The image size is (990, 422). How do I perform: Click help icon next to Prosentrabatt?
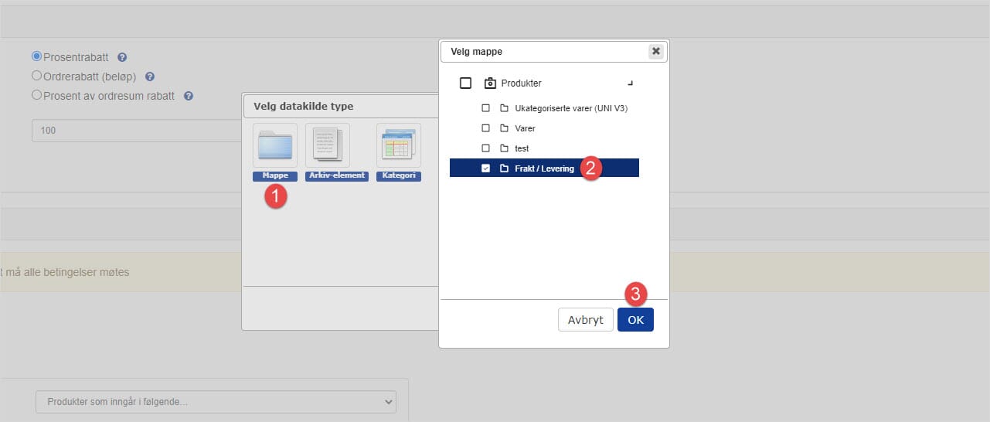point(122,57)
